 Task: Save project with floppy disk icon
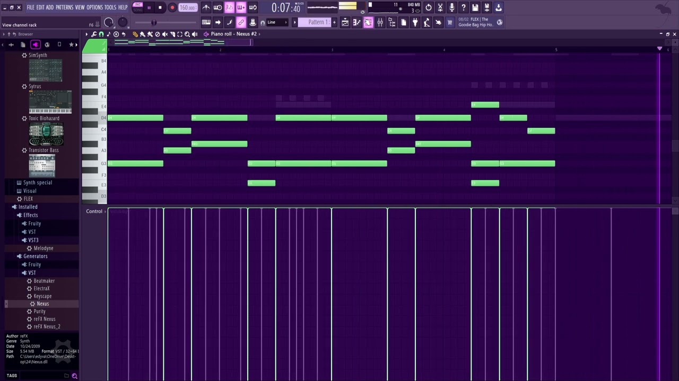(475, 7)
